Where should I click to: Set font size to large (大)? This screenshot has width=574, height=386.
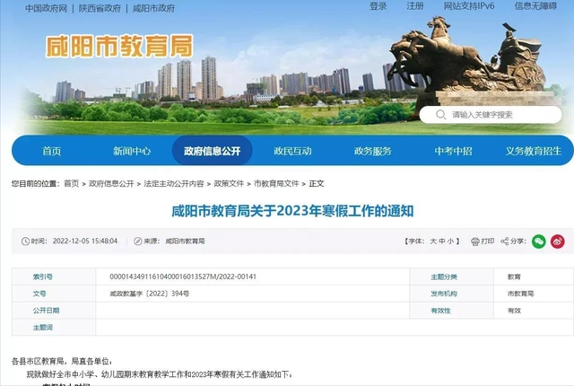coord(432,241)
